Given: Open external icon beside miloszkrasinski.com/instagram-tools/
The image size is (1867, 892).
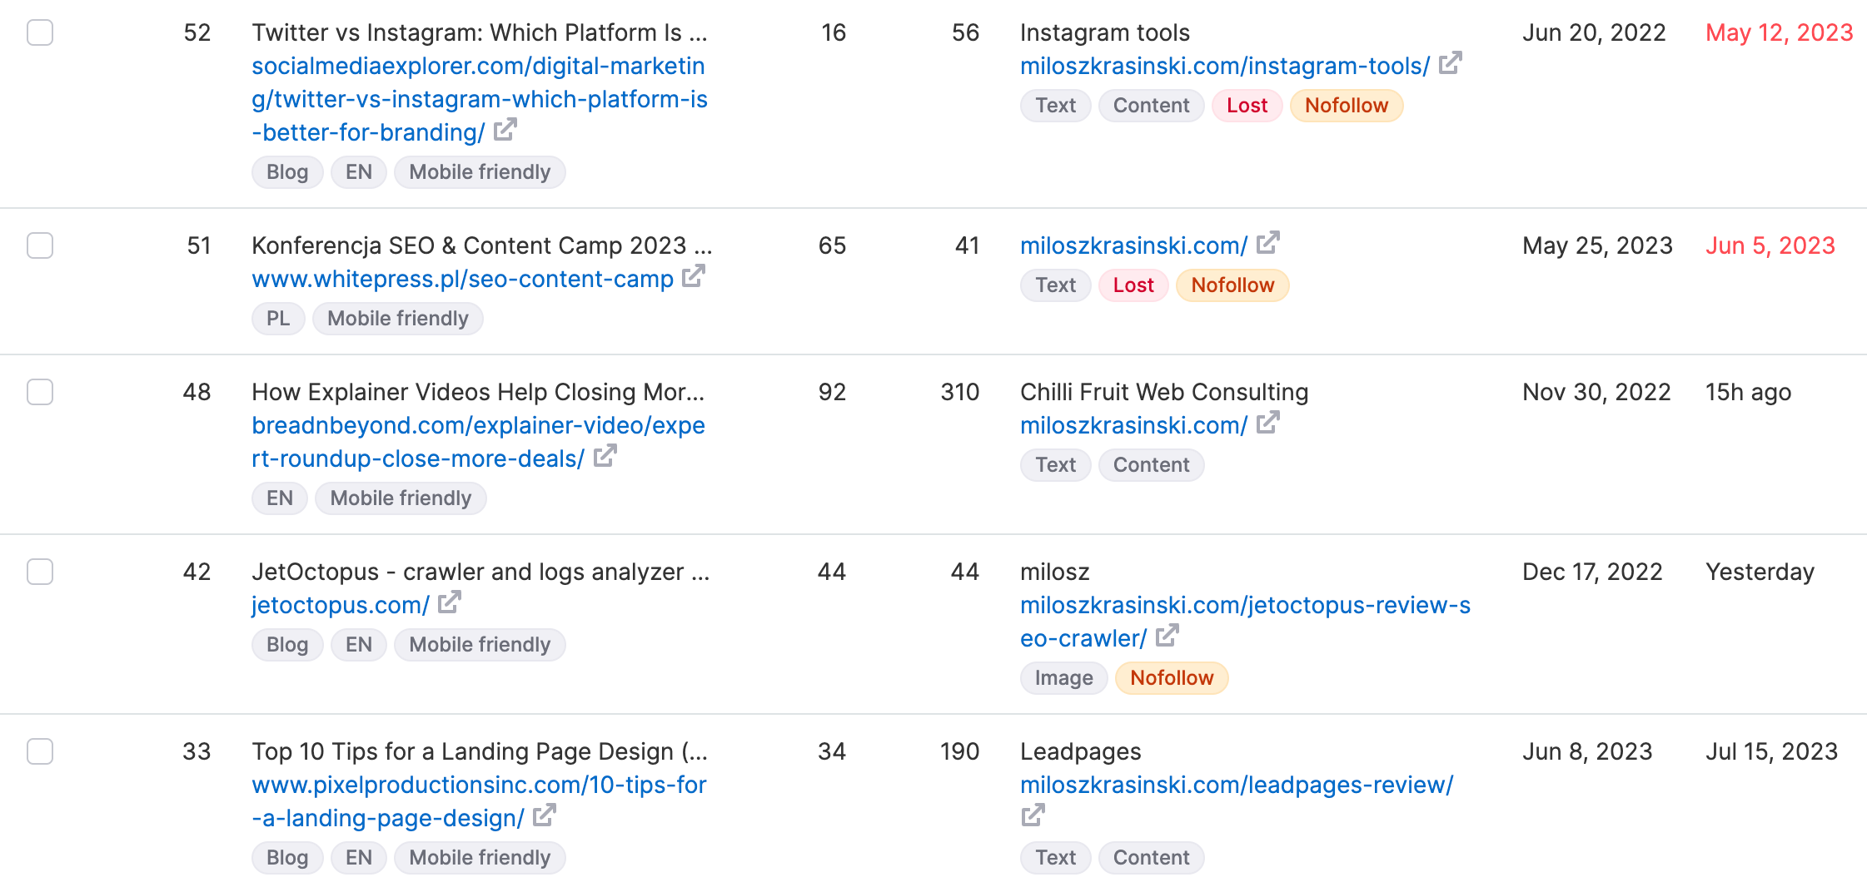Looking at the screenshot, I should click(1451, 63).
